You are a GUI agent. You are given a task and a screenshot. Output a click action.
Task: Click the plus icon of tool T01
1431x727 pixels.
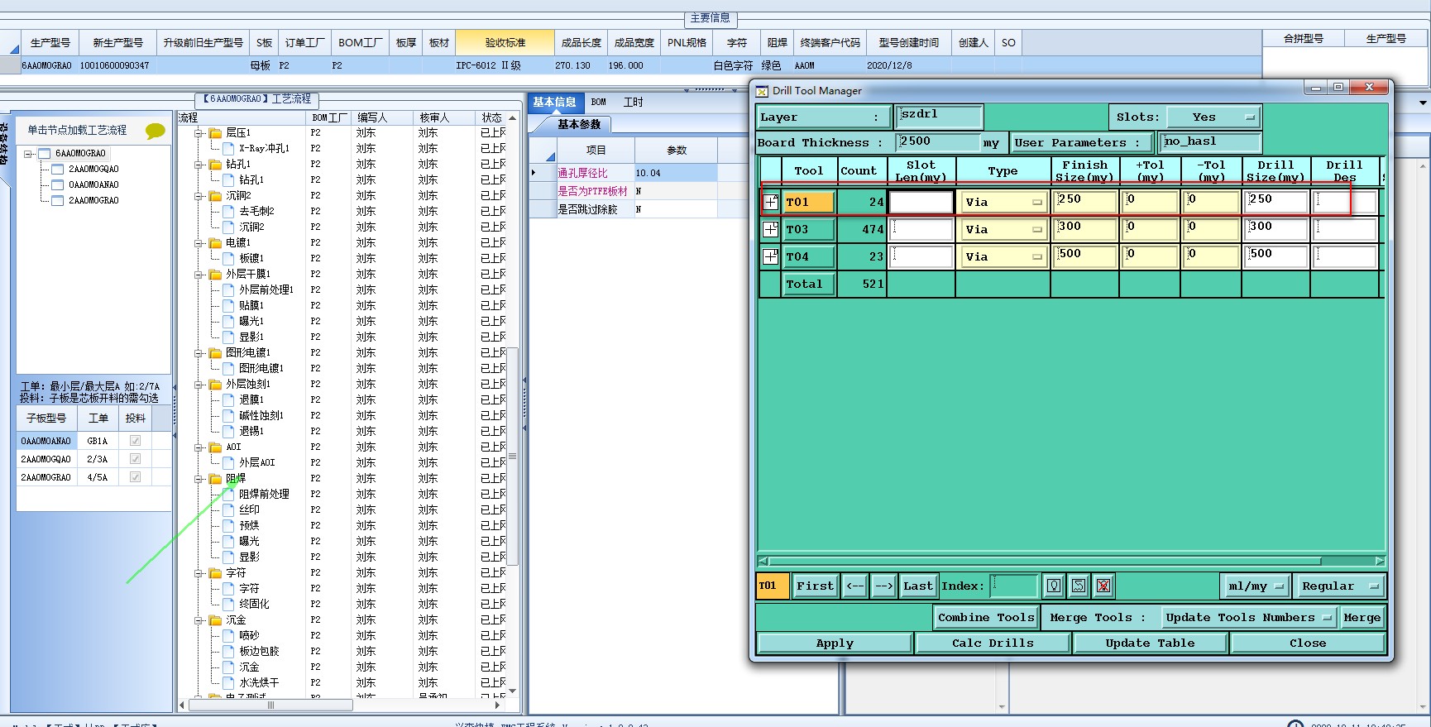pos(771,202)
